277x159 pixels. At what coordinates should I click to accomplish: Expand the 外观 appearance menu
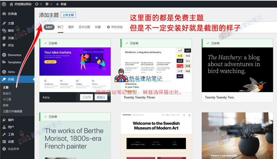11,79
